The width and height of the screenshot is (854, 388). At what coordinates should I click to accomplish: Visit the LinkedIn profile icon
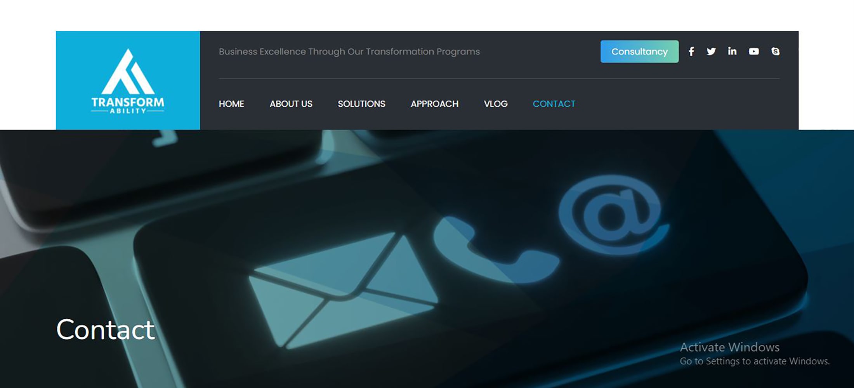coord(732,51)
